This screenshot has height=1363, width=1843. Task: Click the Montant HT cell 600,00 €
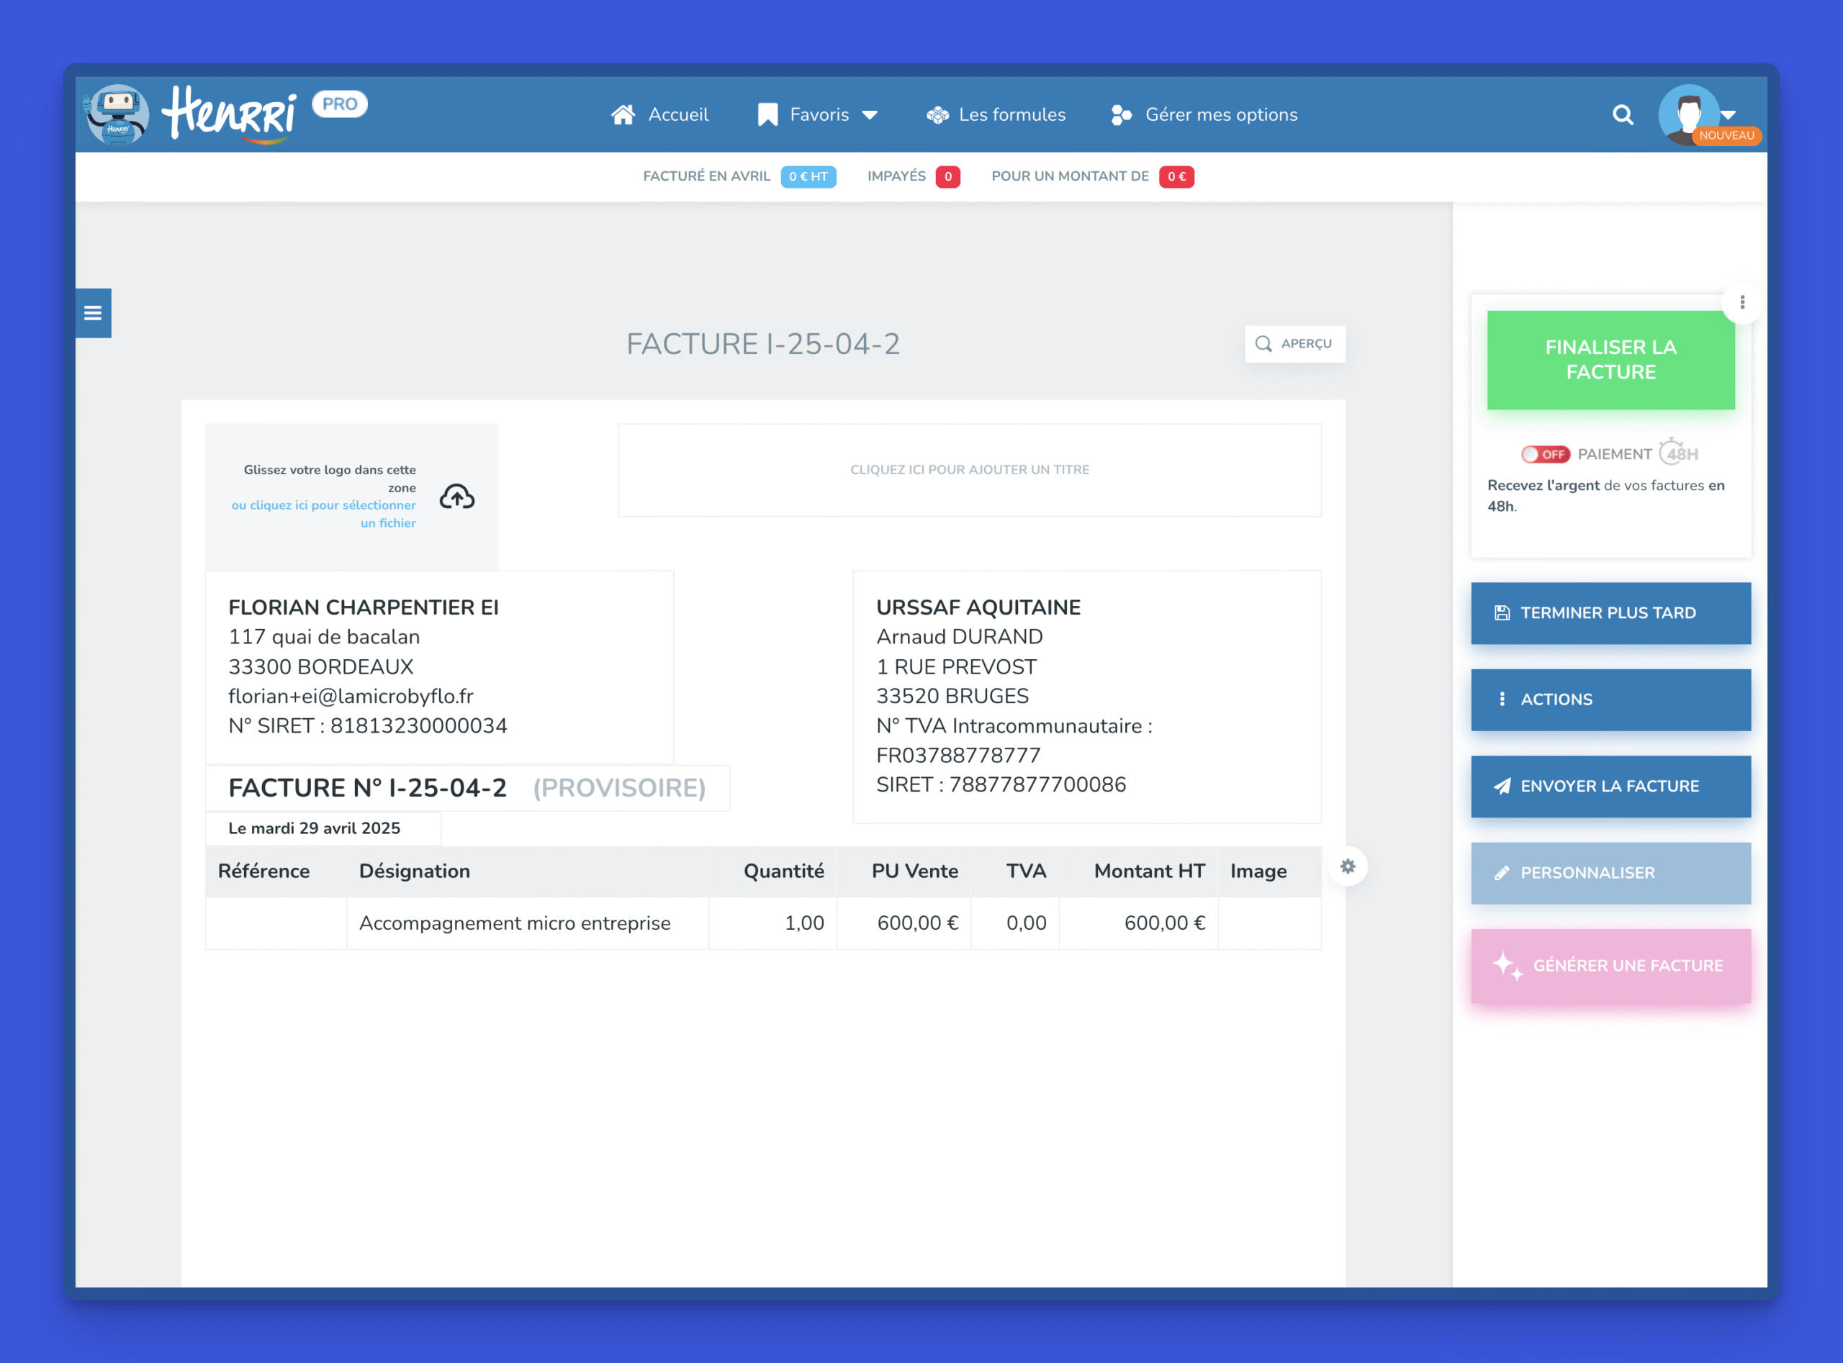(x=1139, y=923)
